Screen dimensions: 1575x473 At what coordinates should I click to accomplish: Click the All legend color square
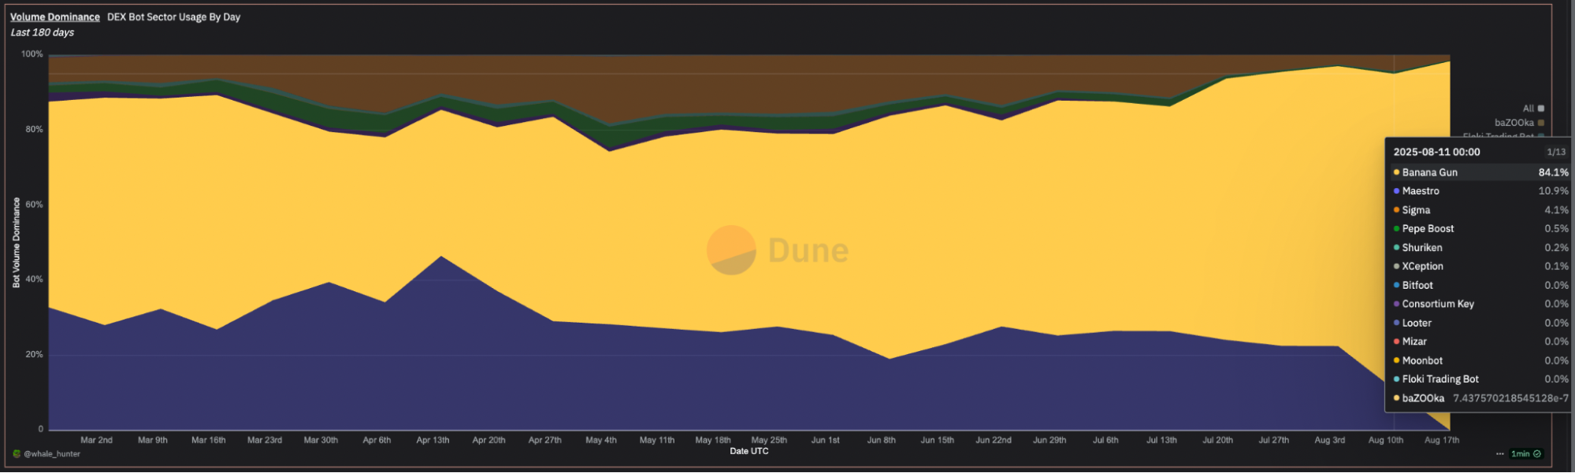(x=1541, y=109)
